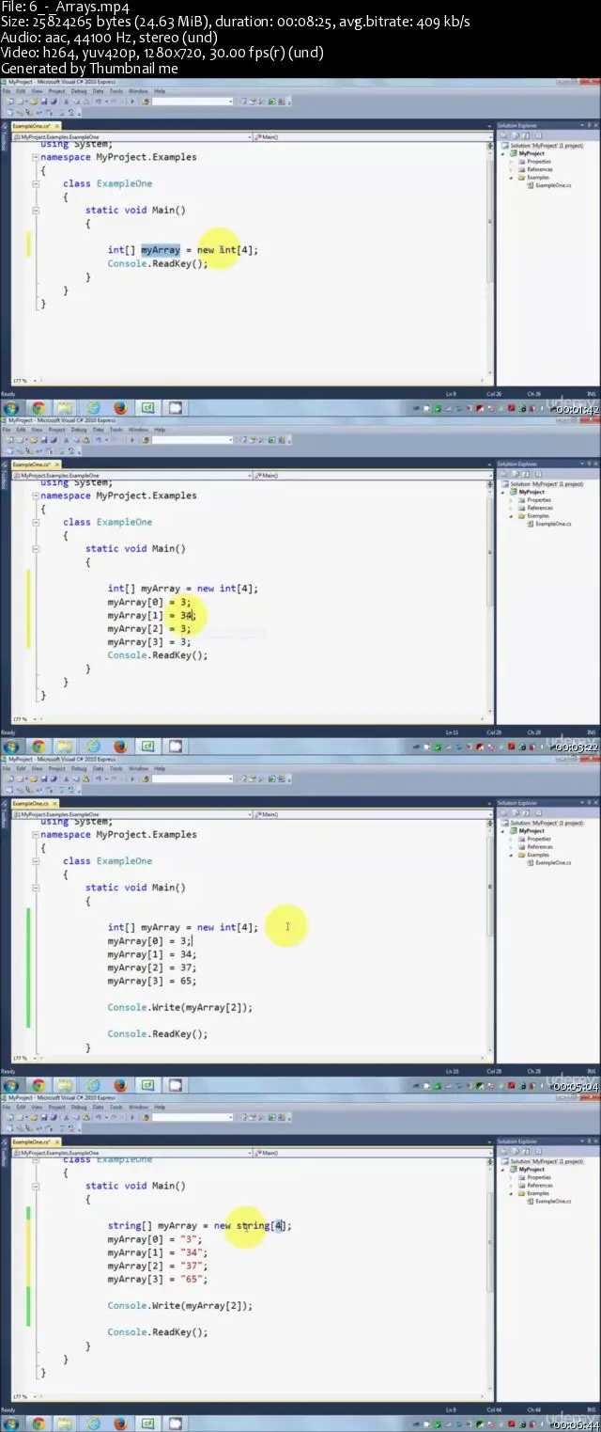The width and height of the screenshot is (601, 1432).
Task: Click 'Col 44' in the 00:06:44 frame status bar
Action: tap(495, 1409)
